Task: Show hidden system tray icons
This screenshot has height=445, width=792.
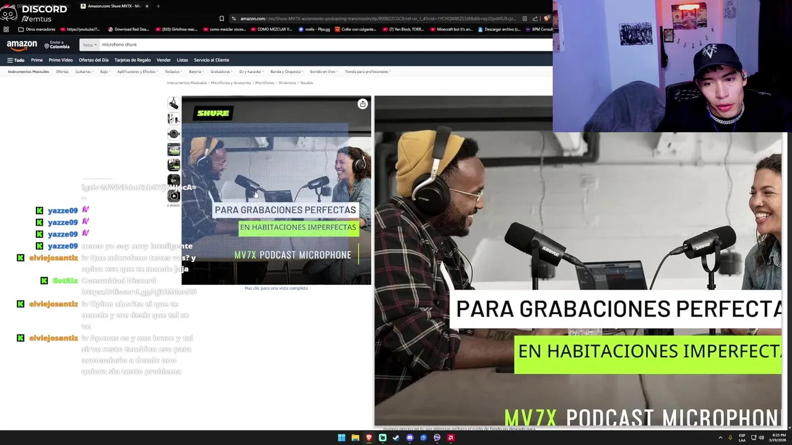Action: tap(720, 438)
